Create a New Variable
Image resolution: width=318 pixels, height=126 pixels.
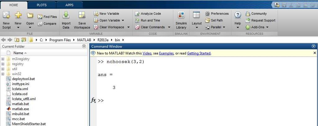[107, 14]
